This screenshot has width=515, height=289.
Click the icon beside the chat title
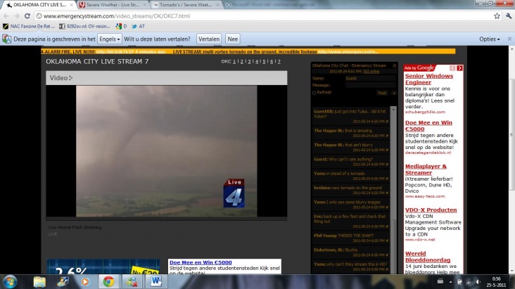pyautogui.click(x=395, y=65)
